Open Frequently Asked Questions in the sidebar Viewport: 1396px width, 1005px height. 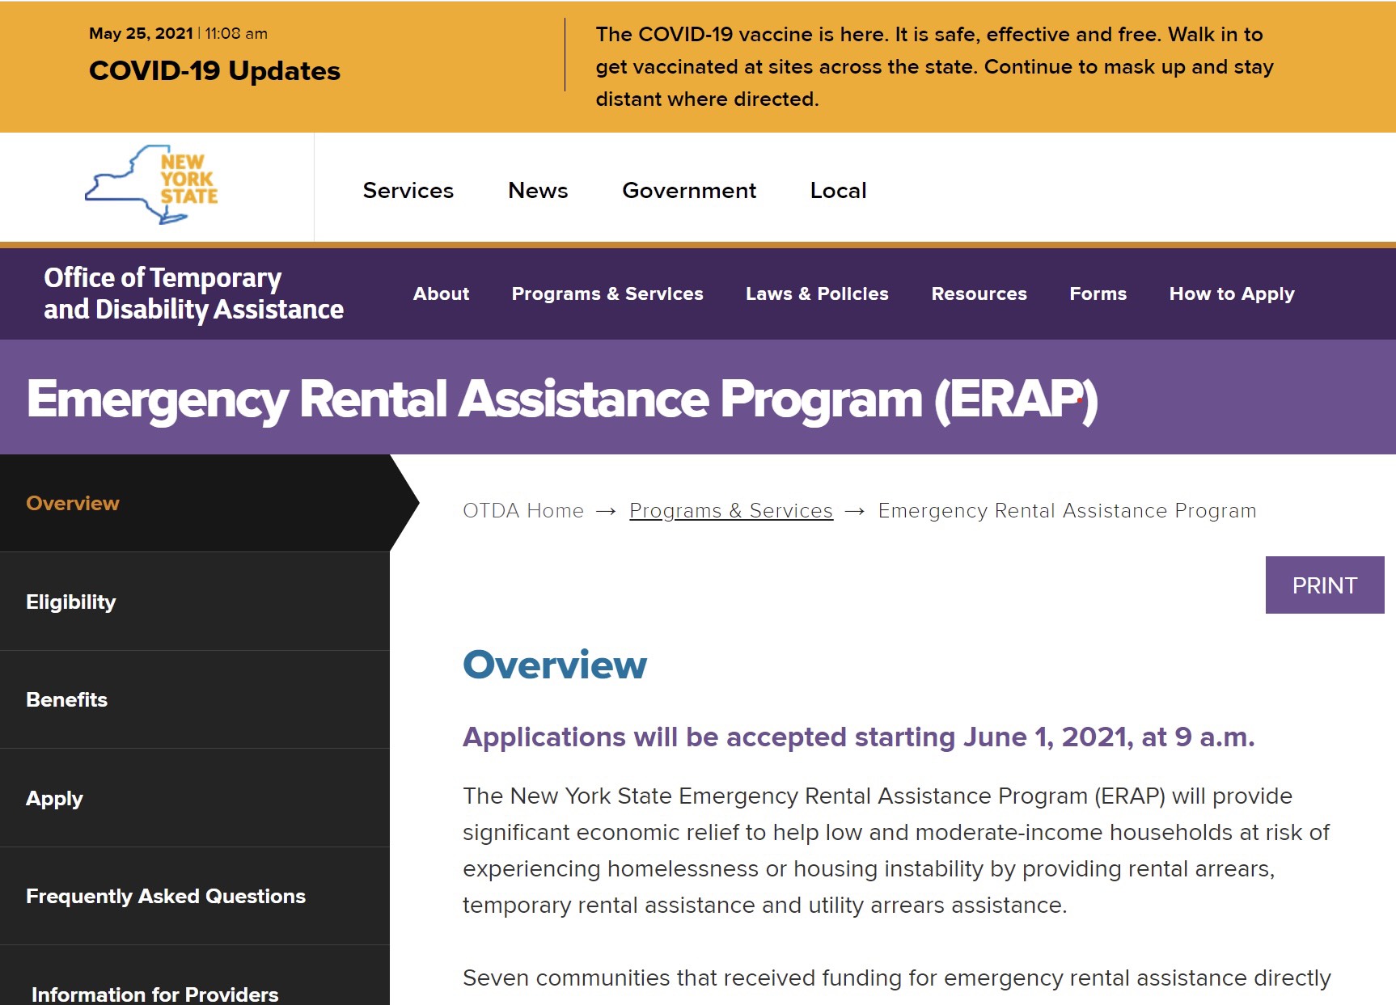[x=166, y=896]
